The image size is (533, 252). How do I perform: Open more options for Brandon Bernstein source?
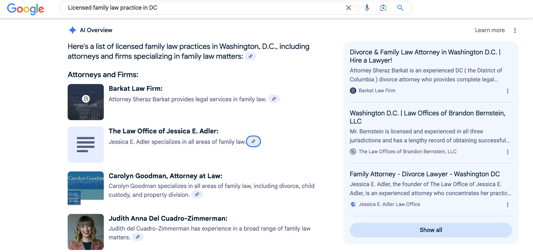[x=508, y=152]
